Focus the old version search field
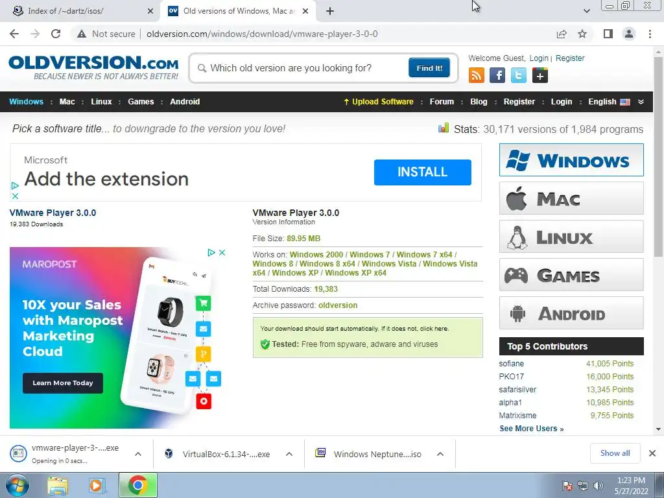 [x=301, y=68]
